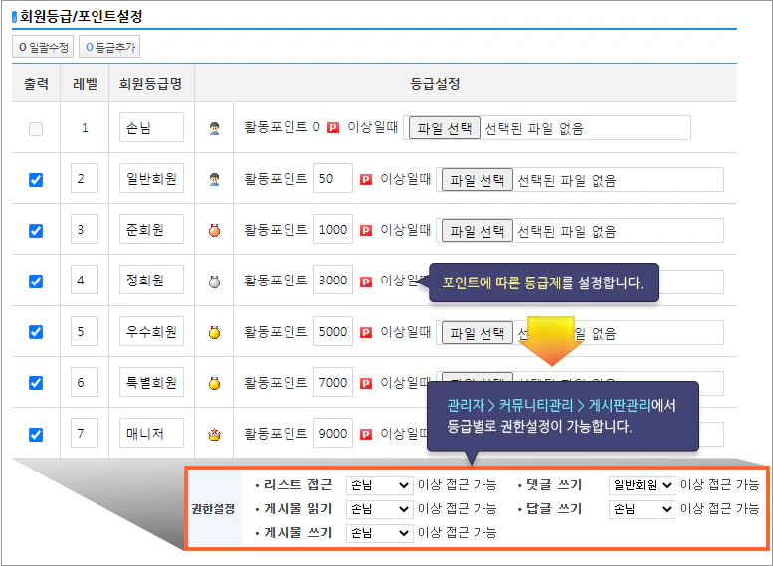Click the red P icon next to 9000

click(x=366, y=435)
